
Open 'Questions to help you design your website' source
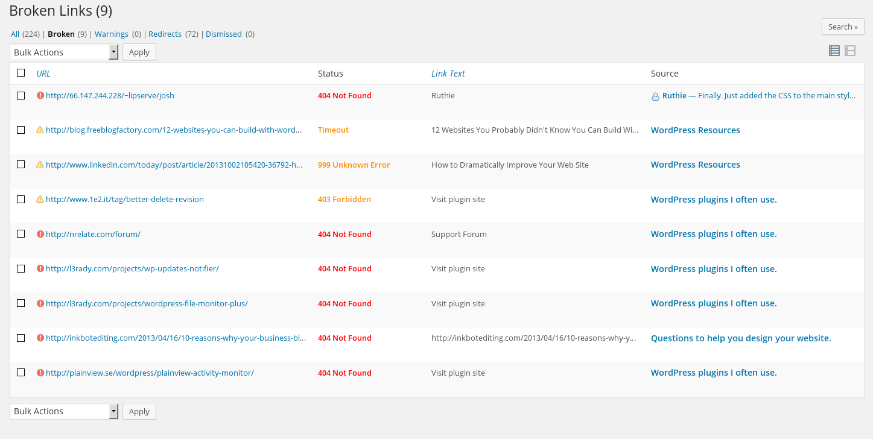pyautogui.click(x=741, y=338)
